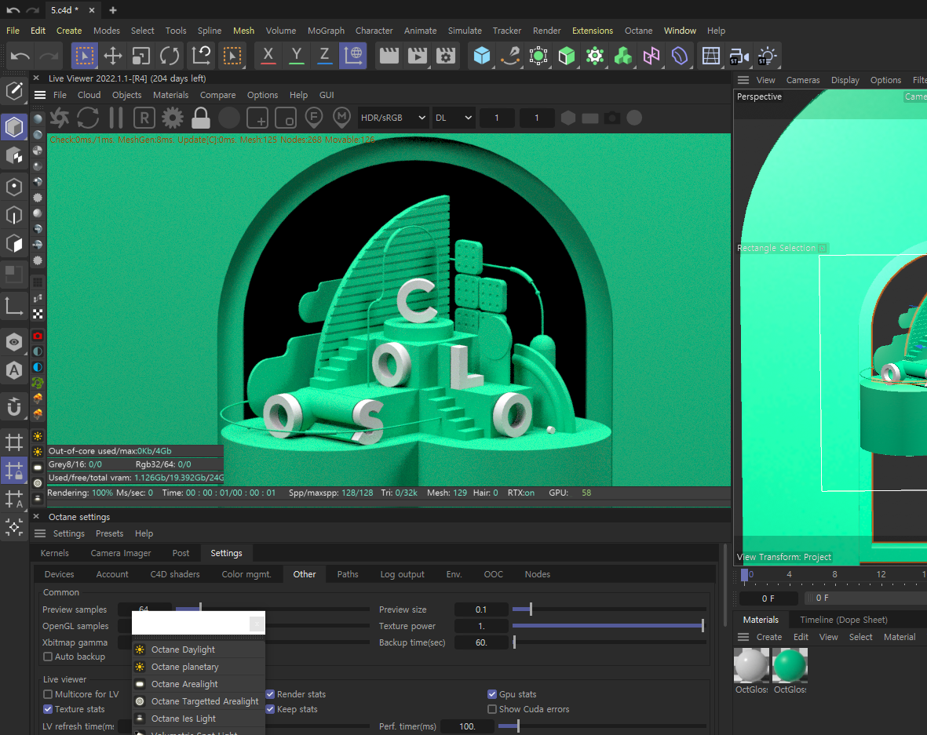
Task: Toggle the Y axis lock
Action: click(x=296, y=56)
